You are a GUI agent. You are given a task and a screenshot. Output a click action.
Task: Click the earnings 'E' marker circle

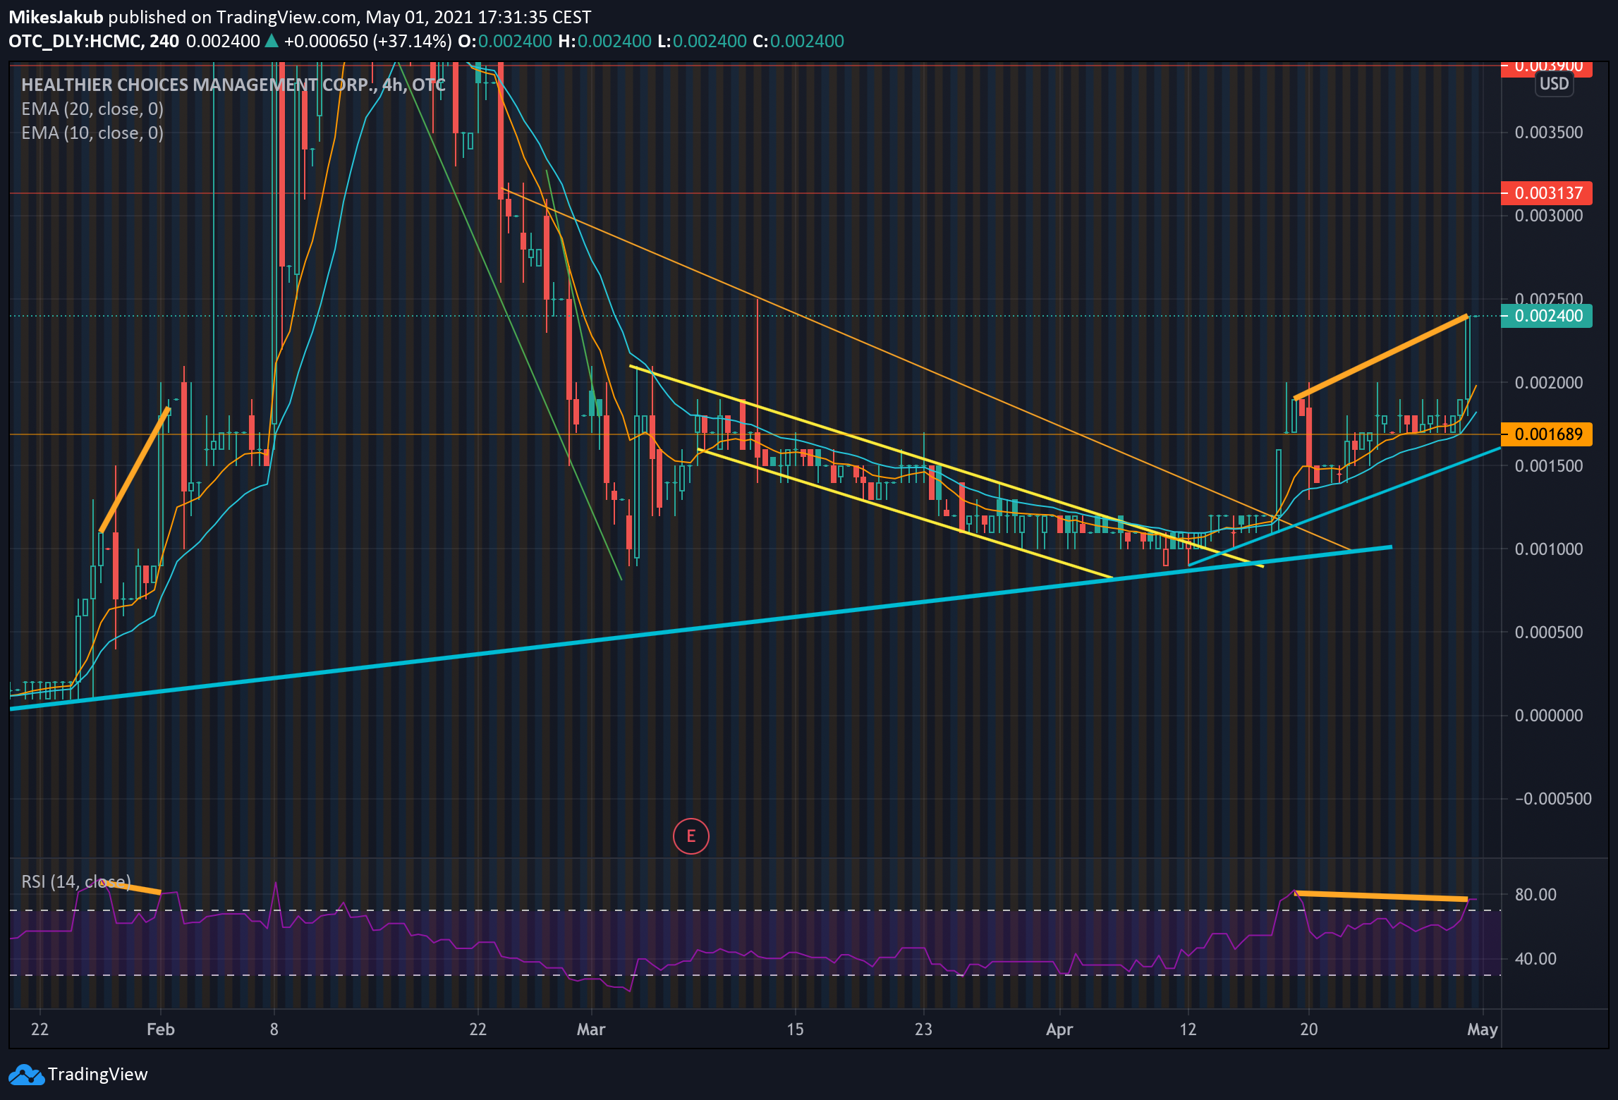pos(691,836)
